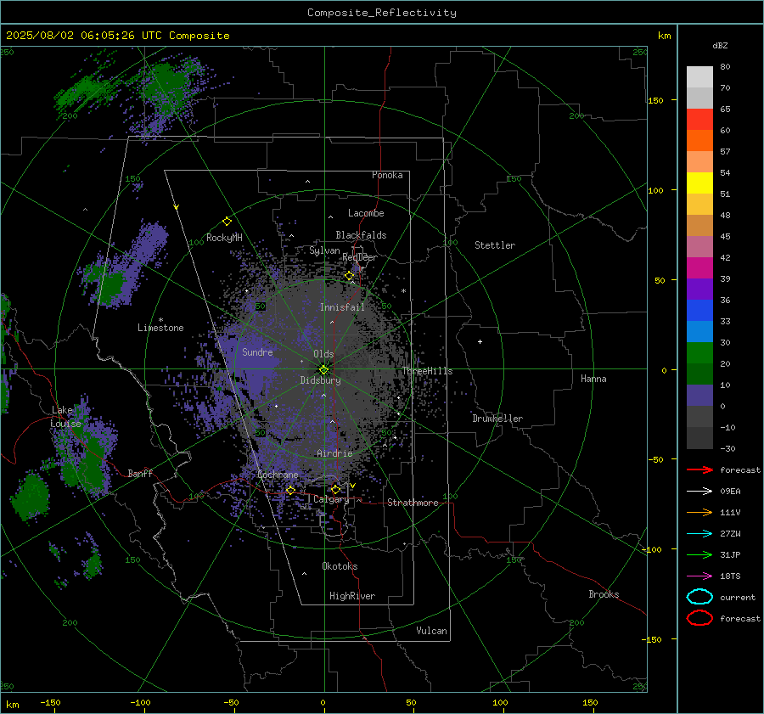Click the 65 dBZ red color swatch
The height and width of the screenshot is (714, 764).
[699, 119]
